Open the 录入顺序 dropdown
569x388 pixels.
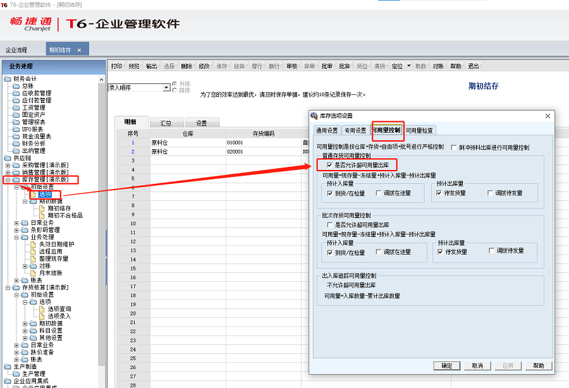(x=166, y=87)
